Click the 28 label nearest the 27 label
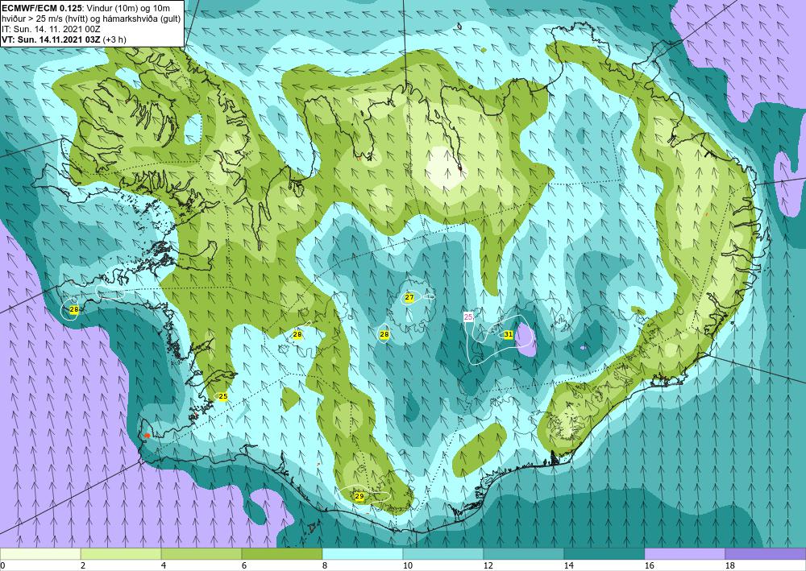 click(x=384, y=334)
